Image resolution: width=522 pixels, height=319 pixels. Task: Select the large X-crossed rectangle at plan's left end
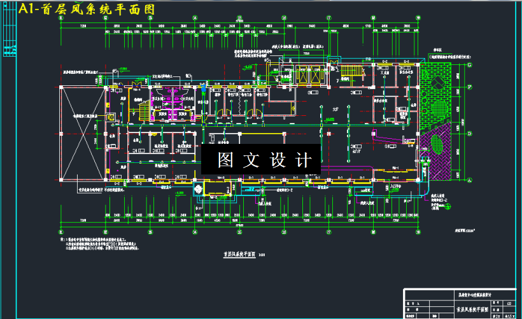(82, 134)
